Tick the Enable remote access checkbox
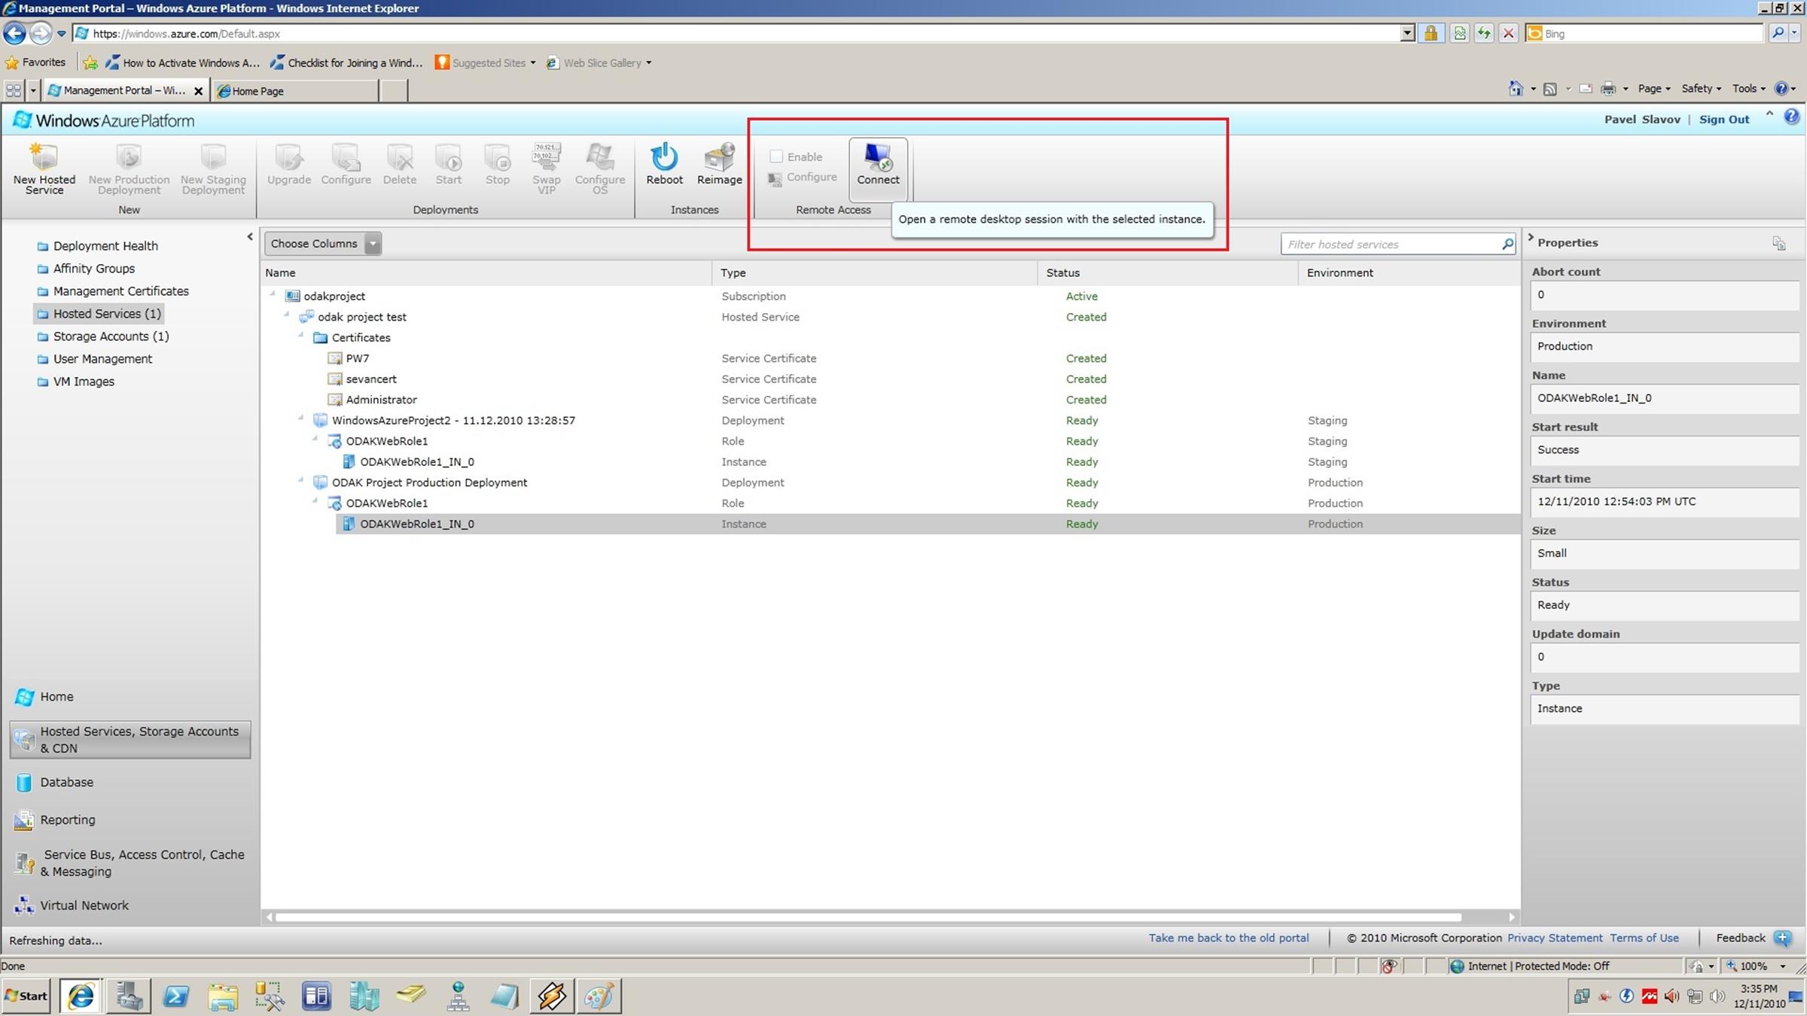This screenshot has height=1016, width=1807. pyautogui.click(x=776, y=157)
